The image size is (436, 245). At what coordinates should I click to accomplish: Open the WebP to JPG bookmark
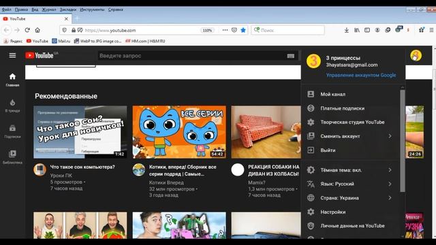(x=98, y=41)
